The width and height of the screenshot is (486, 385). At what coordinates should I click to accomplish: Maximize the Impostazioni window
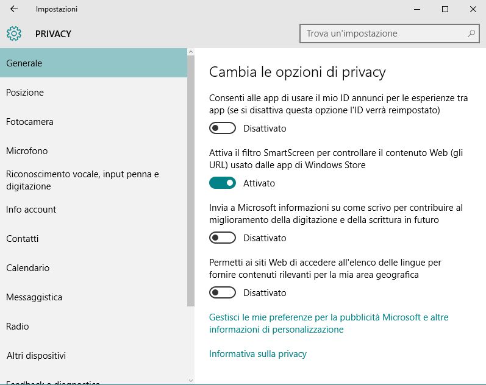(445, 9)
